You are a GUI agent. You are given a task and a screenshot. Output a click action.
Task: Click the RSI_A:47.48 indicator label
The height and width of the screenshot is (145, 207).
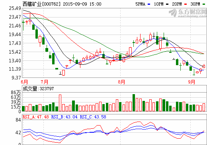click(x=36, y=117)
